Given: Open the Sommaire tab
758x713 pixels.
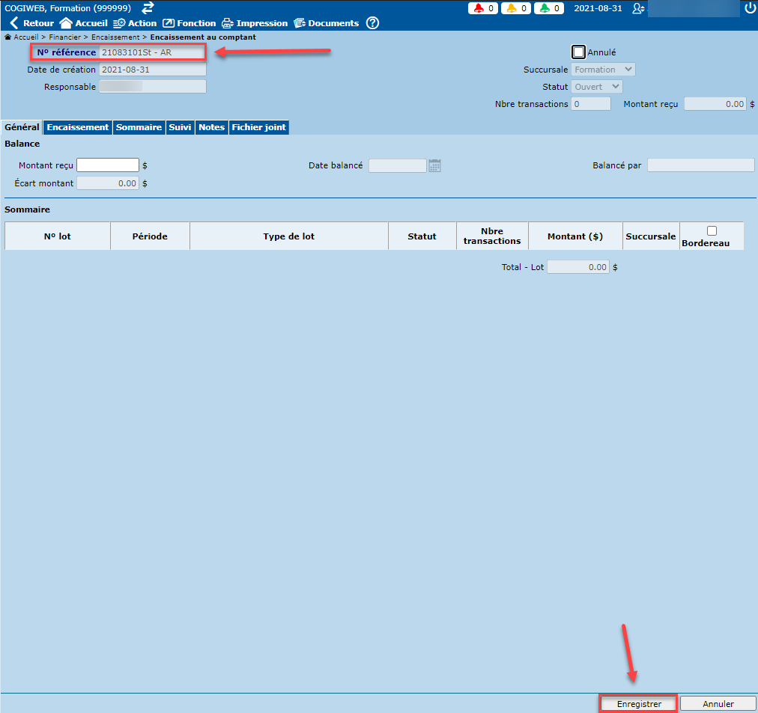Looking at the screenshot, I should [139, 127].
